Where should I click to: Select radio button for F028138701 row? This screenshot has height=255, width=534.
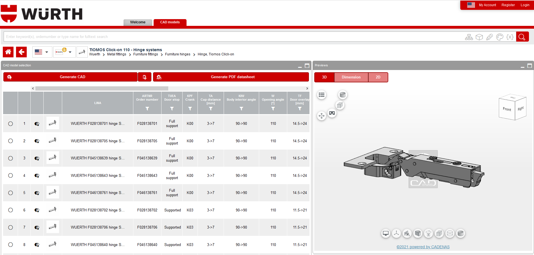(x=10, y=124)
